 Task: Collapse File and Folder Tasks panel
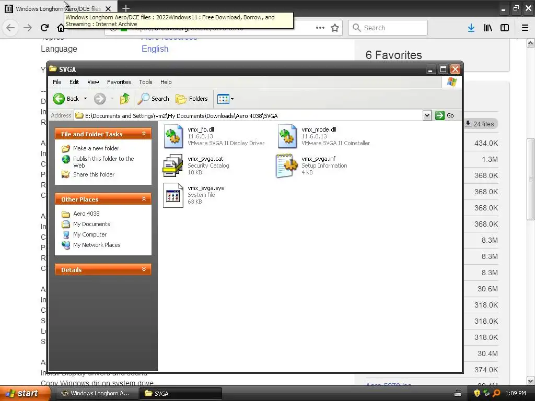click(144, 134)
